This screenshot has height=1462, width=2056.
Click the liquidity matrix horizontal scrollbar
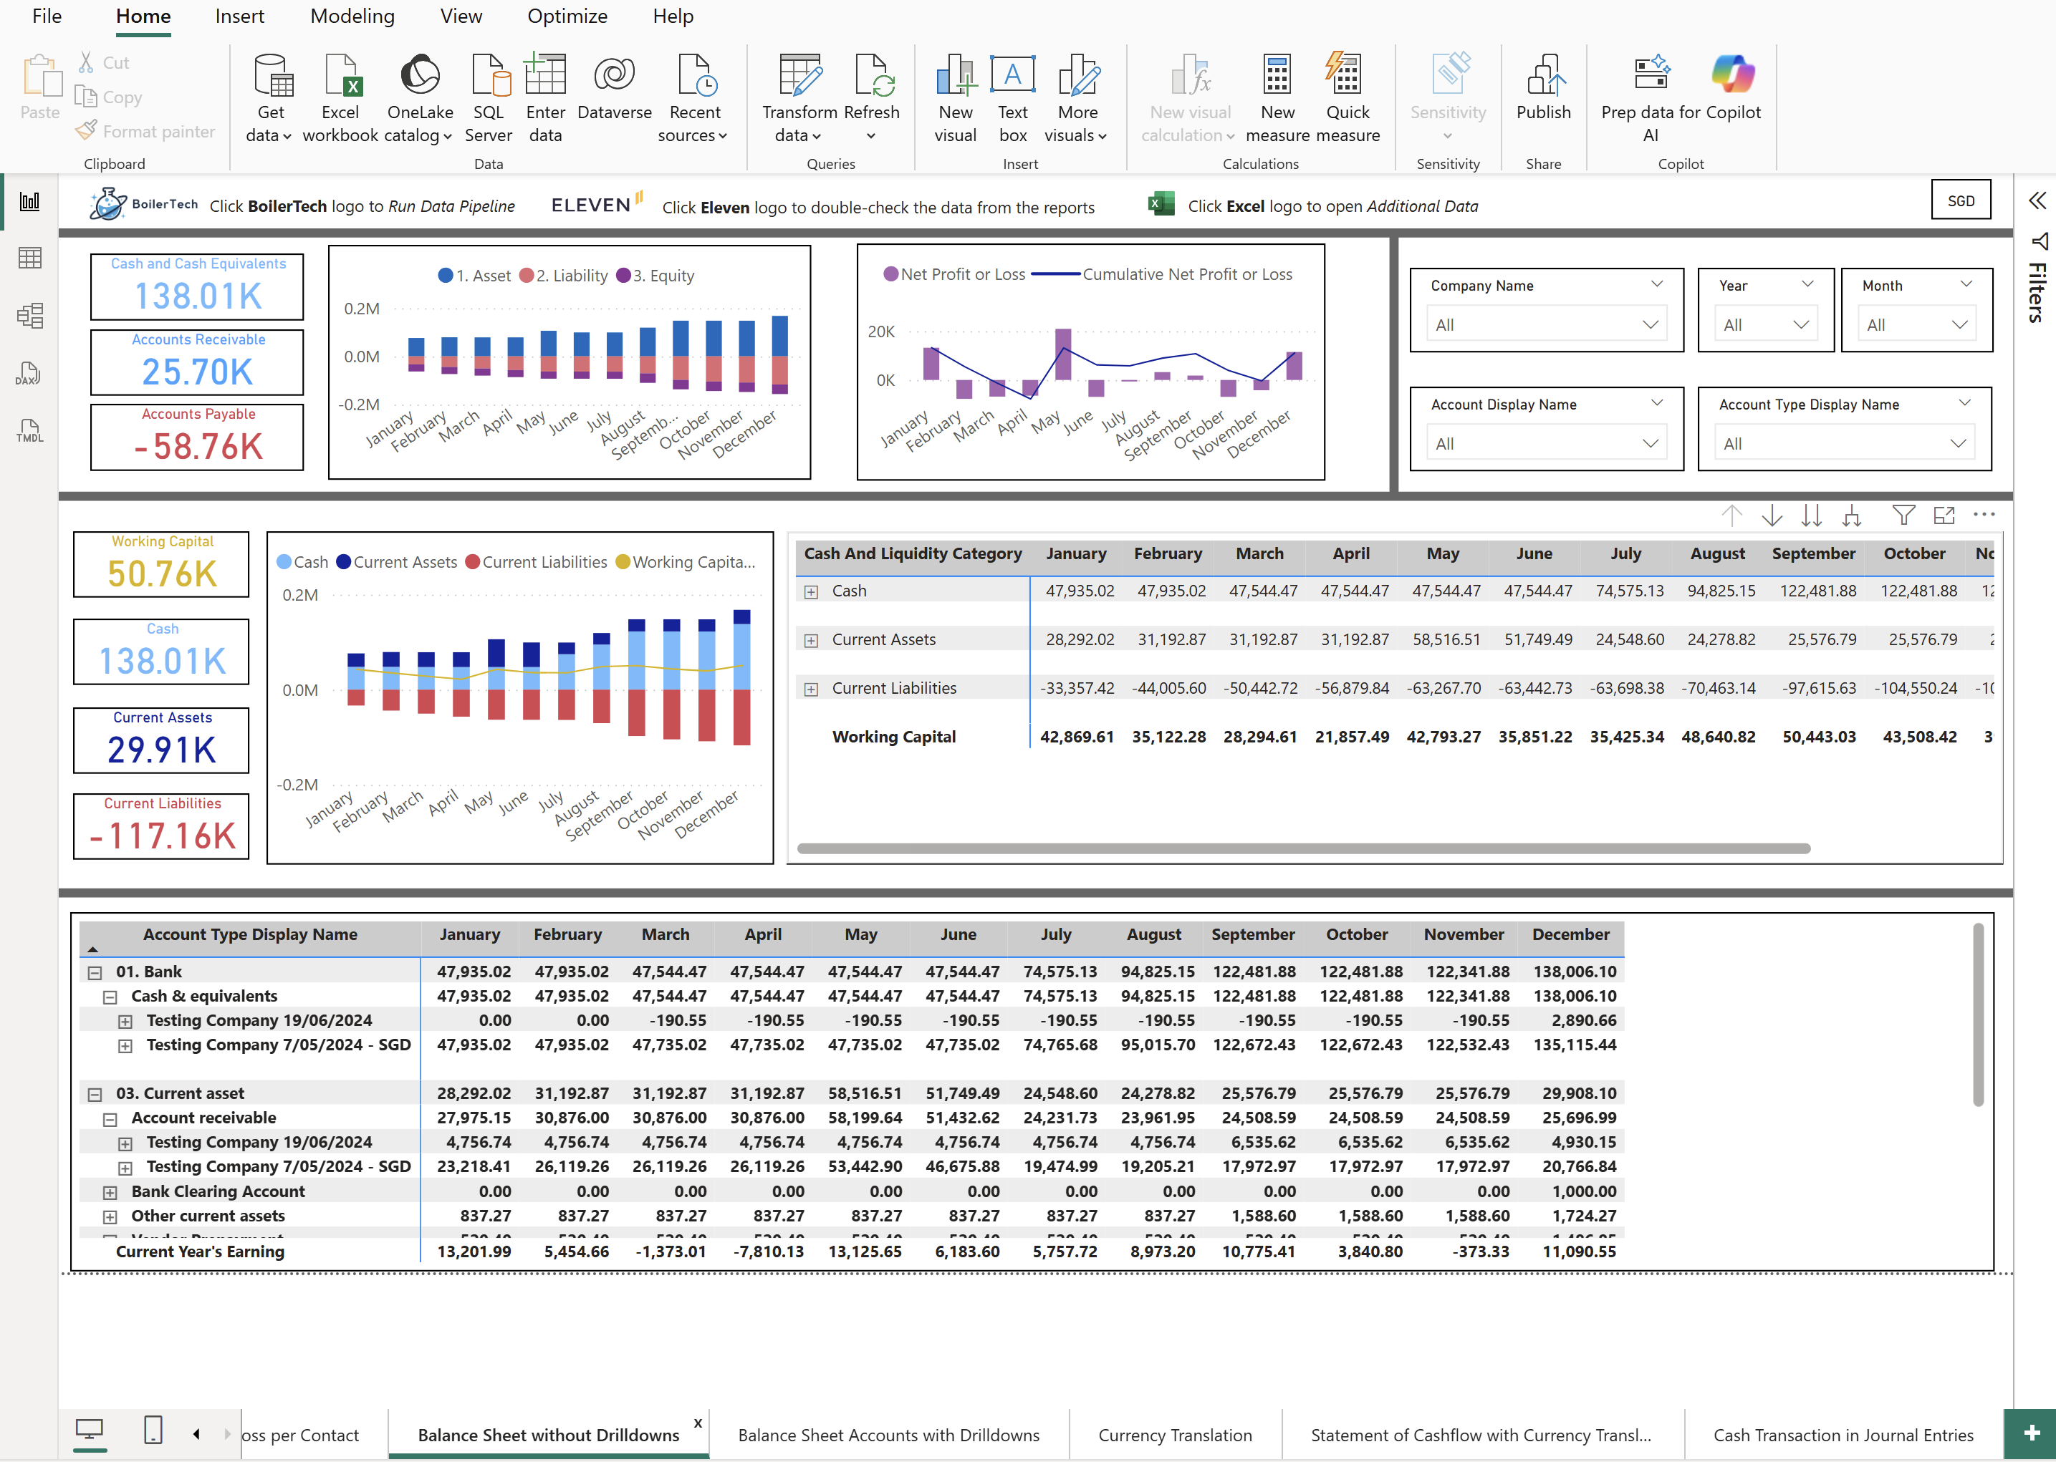[x=1303, y=848]
